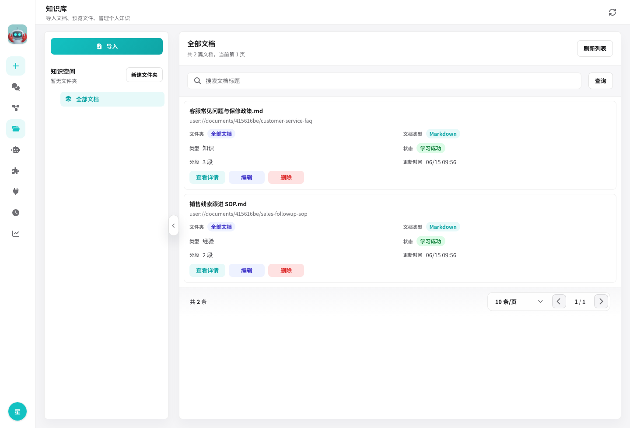Click the Markdown tag on customer-service-faq card
630x428 pixels.
[x=443, y=134]
